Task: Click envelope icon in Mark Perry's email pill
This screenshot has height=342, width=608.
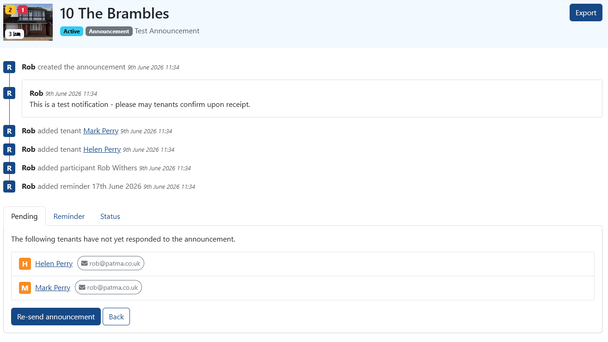Action: pos(82,287)
